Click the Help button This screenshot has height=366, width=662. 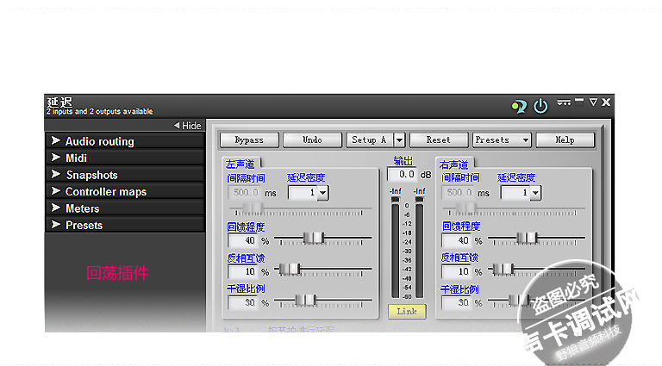click(565, 140)
